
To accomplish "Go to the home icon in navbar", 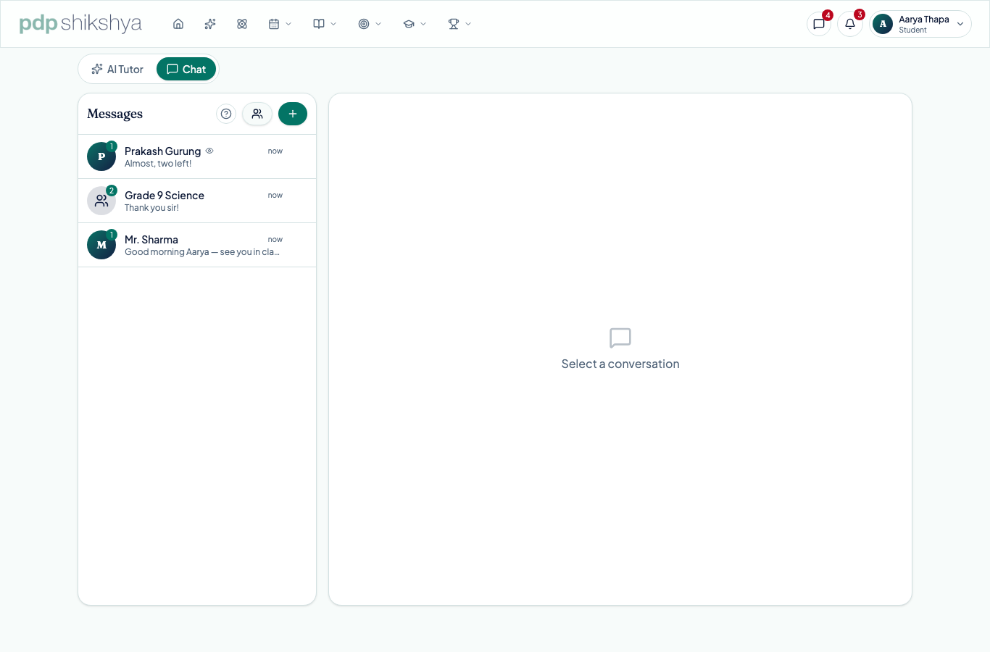I will click(178, 24).
